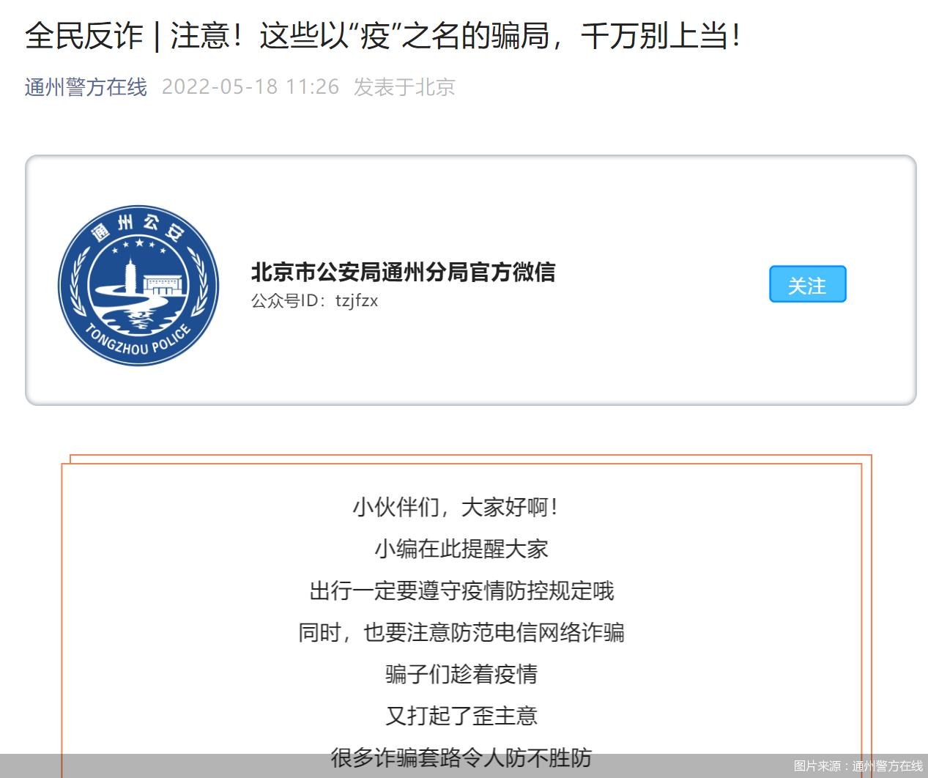Image resolution: width=928 pixels, height=778 pixels.
Task: Click the account name 北京市公安局通州分局官方微信
Action: (x=403, y=273)
